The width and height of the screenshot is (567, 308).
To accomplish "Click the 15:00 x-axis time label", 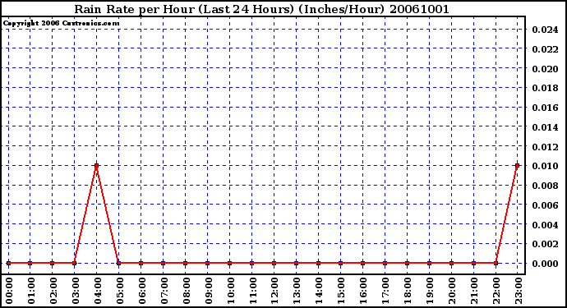I will pyautogui.click(x=341, y=291).
